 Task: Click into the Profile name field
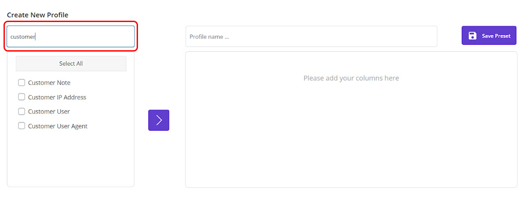point(311,37)
